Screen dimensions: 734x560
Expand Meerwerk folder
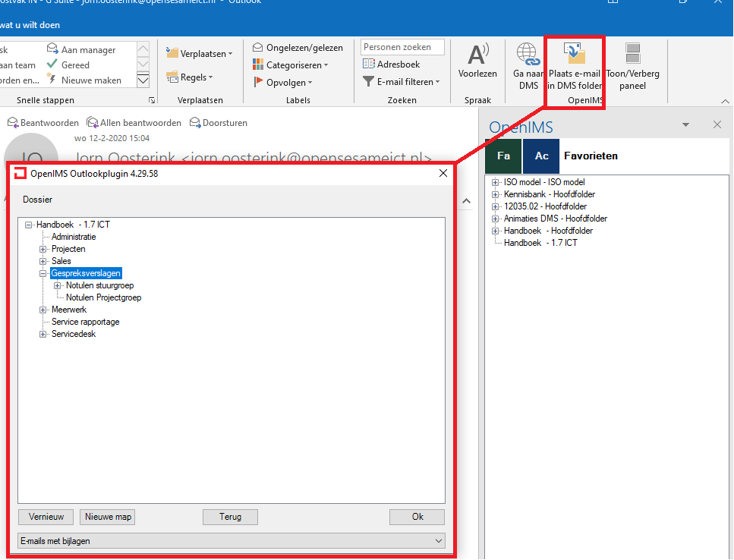pos(43,310)
